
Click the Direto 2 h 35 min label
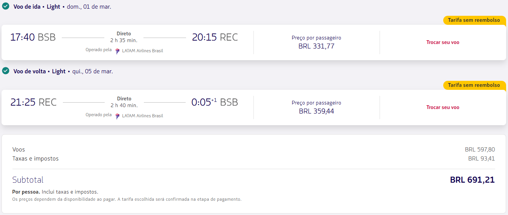pos(124,37)
